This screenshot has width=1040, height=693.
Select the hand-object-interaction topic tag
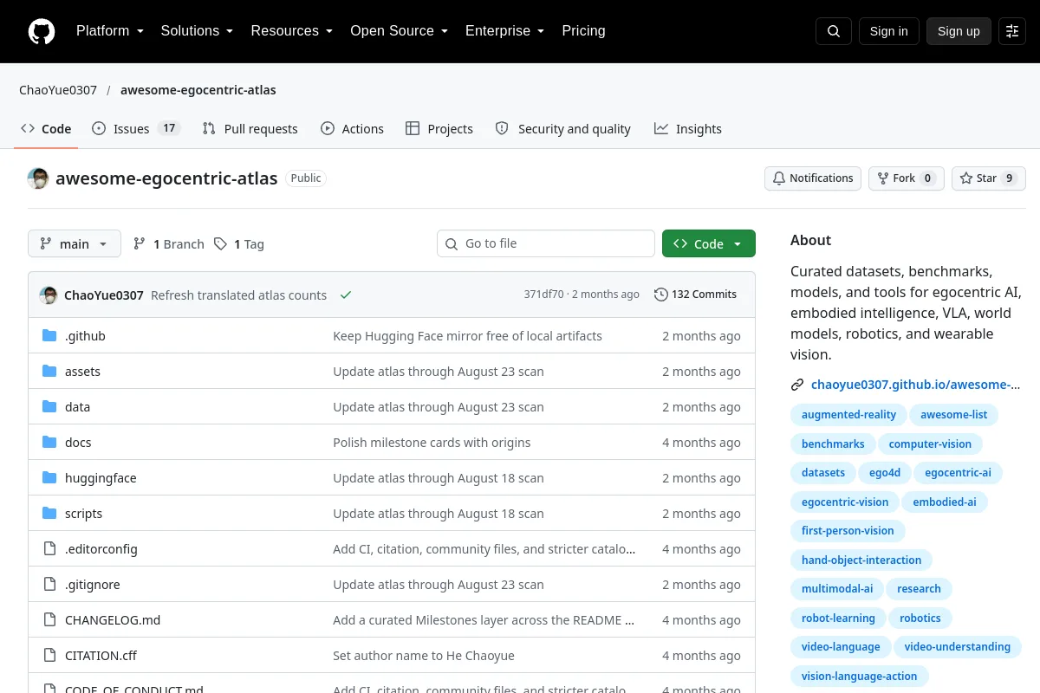click(x=861, y=560)
